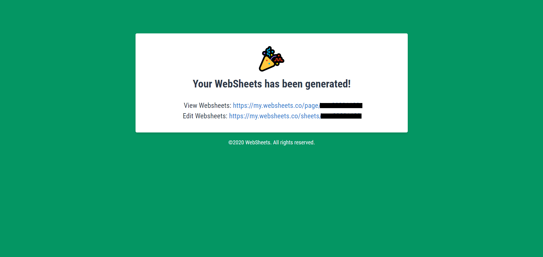Click 'All rights reserved.' in the footer
Screen dimensions: 543x257
pos(294,142)
